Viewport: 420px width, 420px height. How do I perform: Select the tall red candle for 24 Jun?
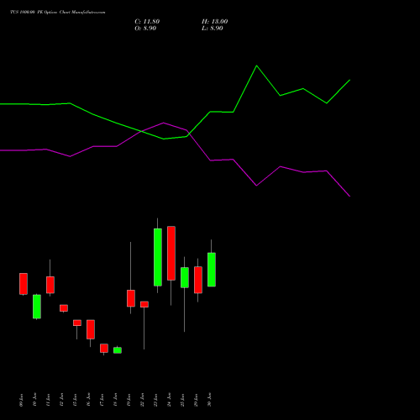171,253
